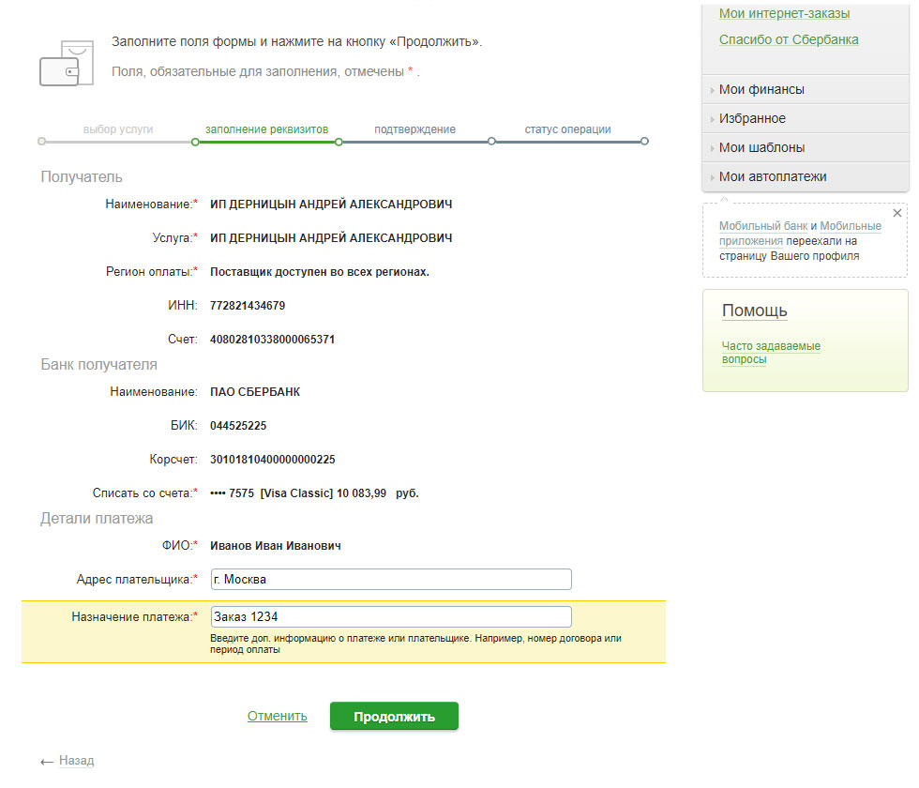Open the Мобильный банк link
919x788 pixels.
point(763,226)
